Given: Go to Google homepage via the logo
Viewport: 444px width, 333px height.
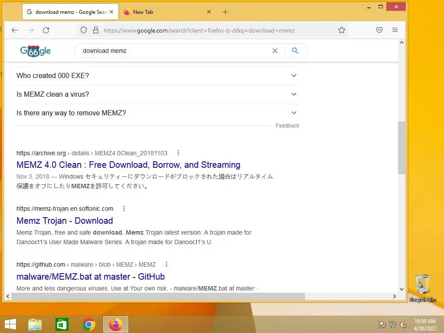Looking at the screenshot, I should (36, 51).
